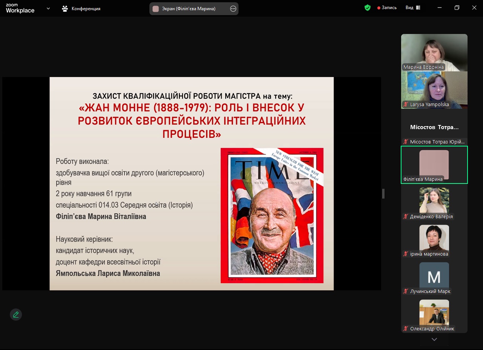Click the green encryption shield icon
This screenshot has height=350, width=483.
(x=368, y=8)
